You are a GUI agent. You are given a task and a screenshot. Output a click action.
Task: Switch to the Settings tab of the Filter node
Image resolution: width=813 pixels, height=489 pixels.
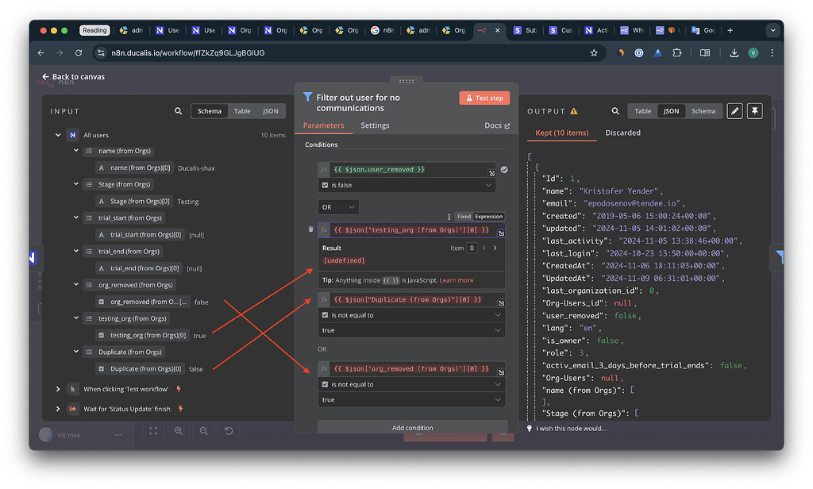(x=375, y=125)
